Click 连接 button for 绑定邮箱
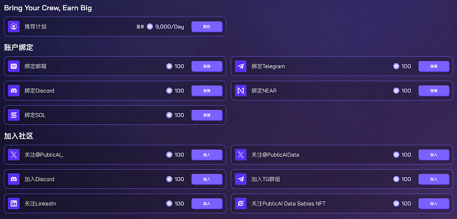The width and height of the screenshot is (457, 219). (x=207, y=66)
